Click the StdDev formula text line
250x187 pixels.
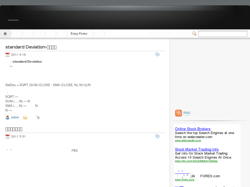[x=48, y=85]
